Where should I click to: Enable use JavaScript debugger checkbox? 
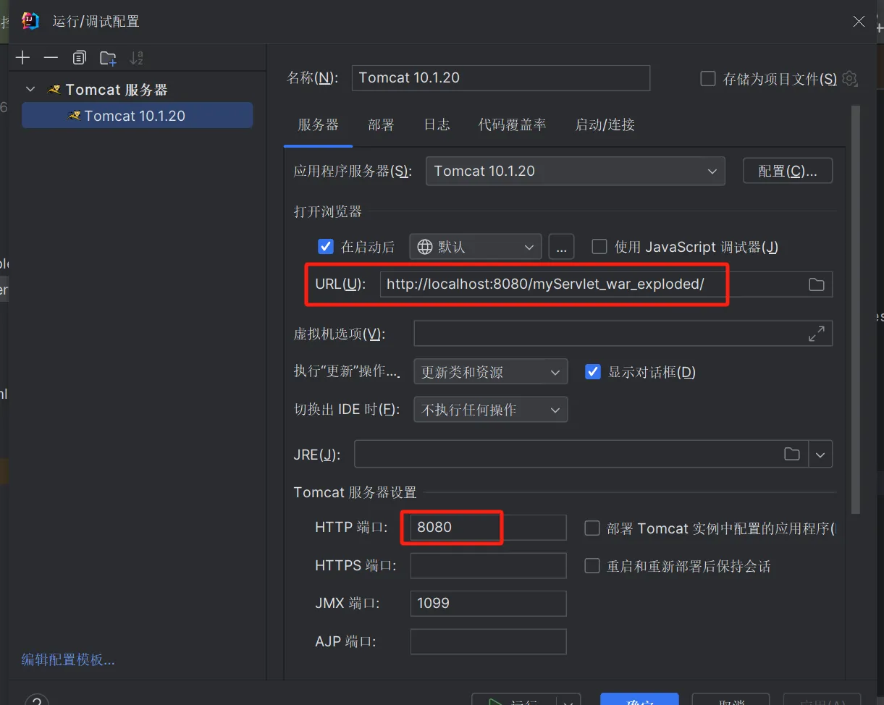pos(599,247)
